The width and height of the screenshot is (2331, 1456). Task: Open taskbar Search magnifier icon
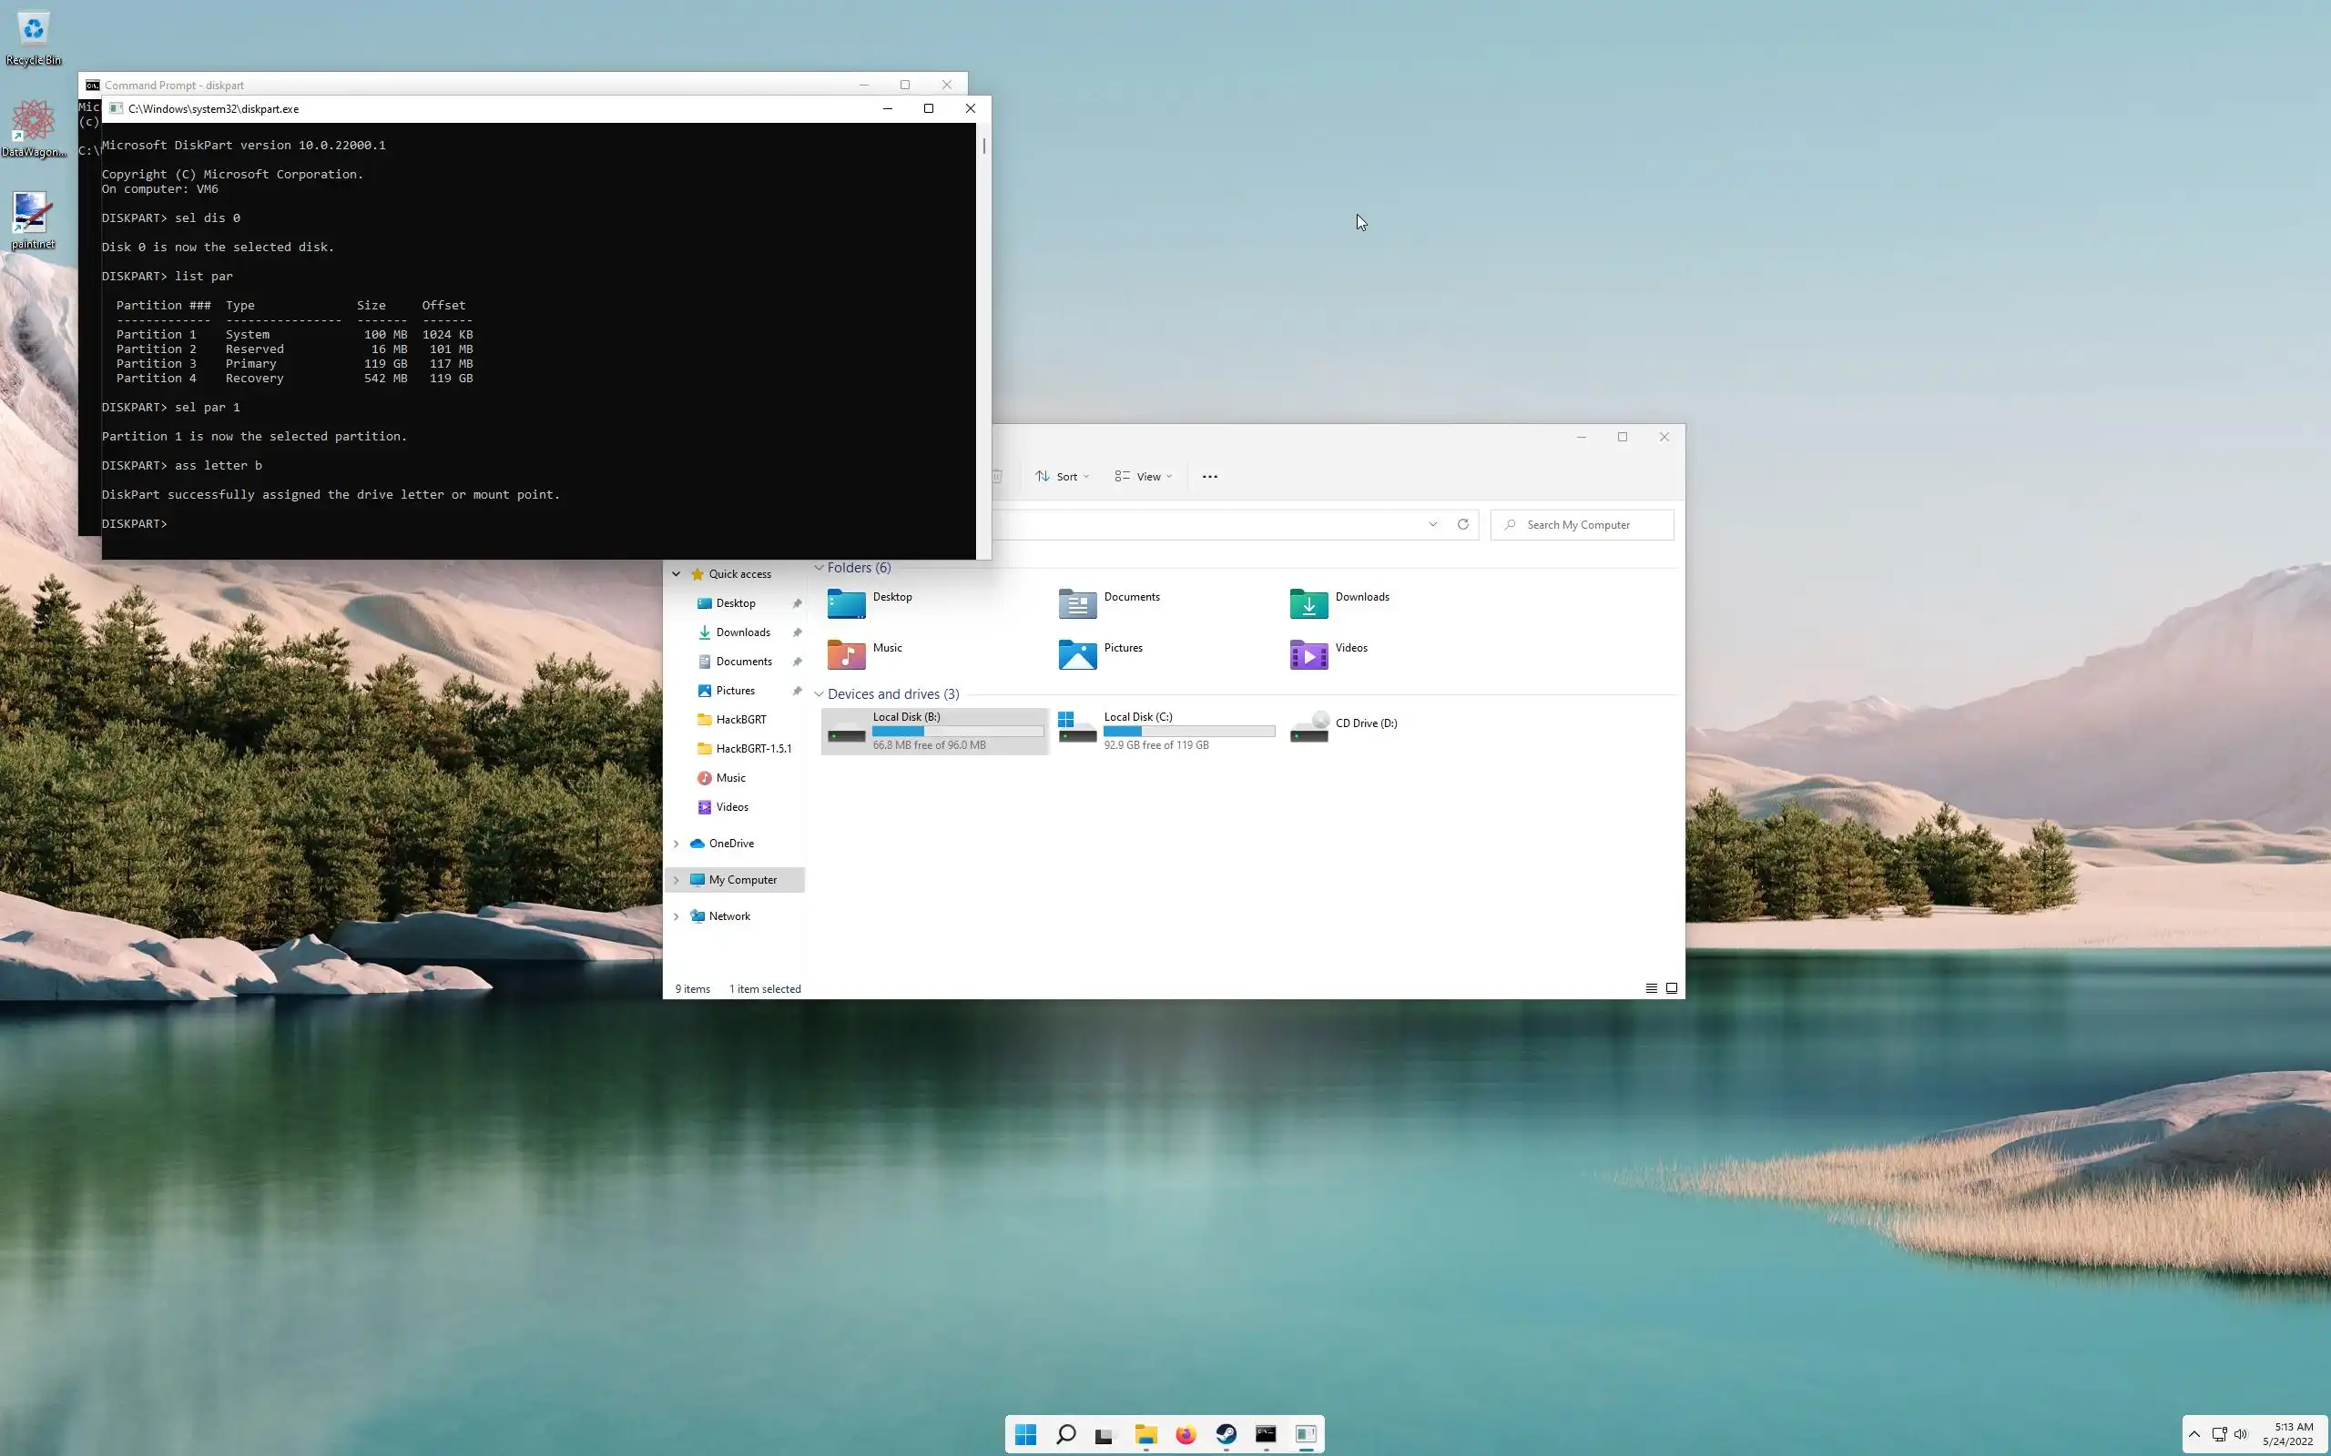(1065, 1435)
